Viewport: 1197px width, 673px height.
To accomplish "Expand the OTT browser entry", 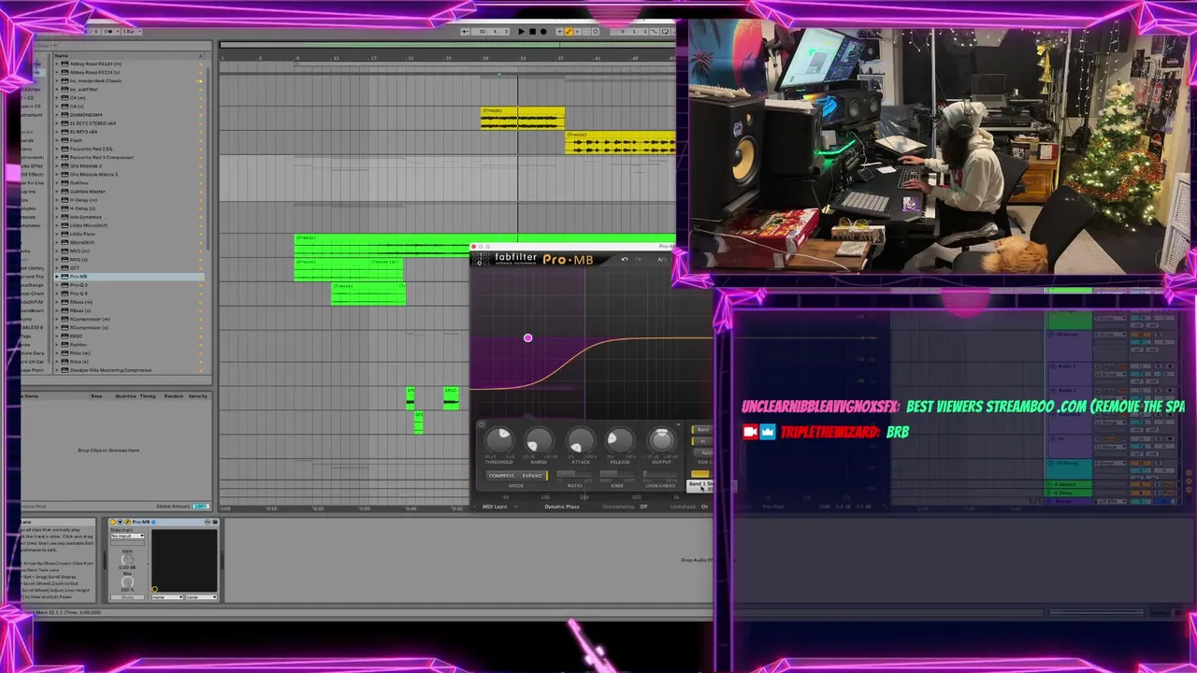I will (57, 268).
